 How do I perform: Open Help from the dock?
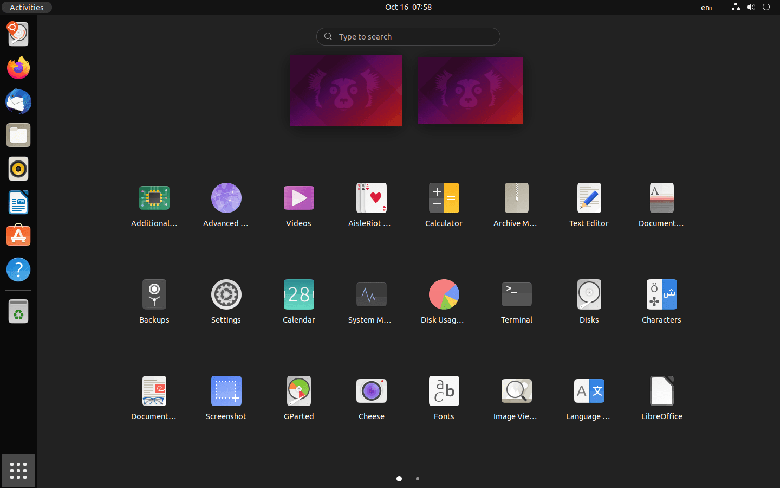18,269
